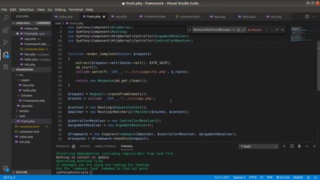
Task: Open the app.php editor tab
Action: tap(121, 16)
